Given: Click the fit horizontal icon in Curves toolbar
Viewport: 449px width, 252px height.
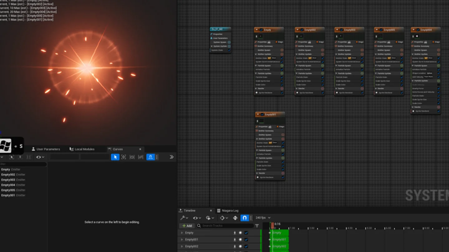Looking at the screenshot, I should coord(132,157).
